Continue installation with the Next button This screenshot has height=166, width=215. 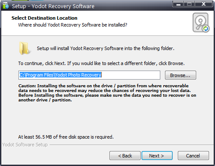click(x=157, y=156)
